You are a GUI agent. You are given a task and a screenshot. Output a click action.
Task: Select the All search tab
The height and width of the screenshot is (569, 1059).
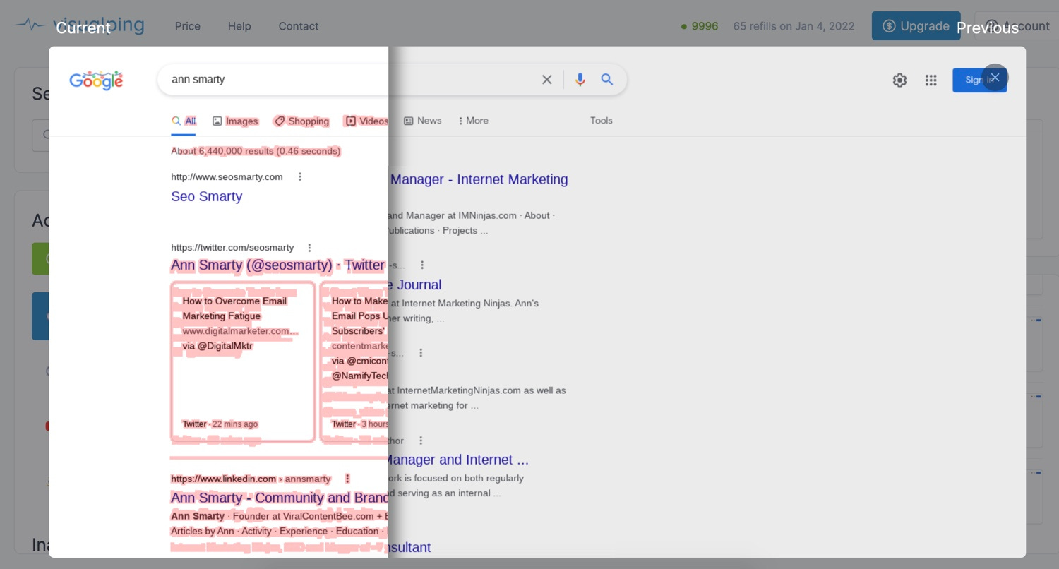(x=184, y=121)
